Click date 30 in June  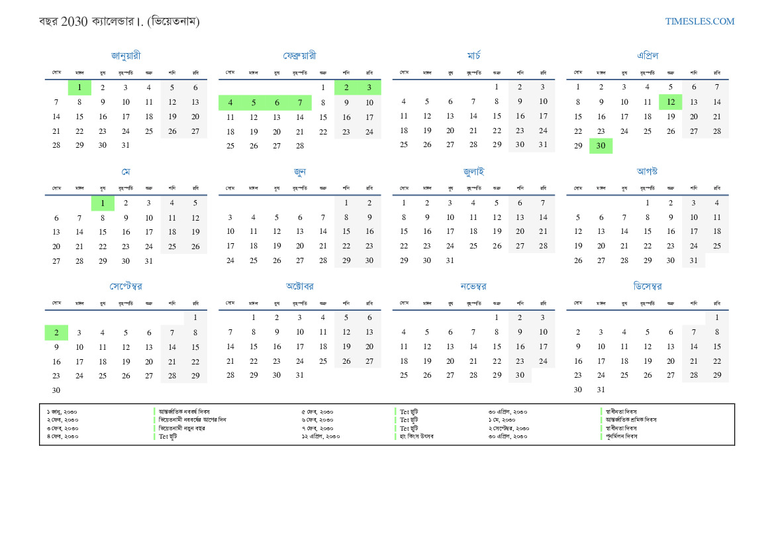tap(369, 260)
